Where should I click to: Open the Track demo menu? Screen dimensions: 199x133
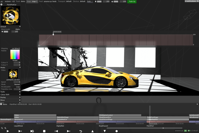point(21,1)
